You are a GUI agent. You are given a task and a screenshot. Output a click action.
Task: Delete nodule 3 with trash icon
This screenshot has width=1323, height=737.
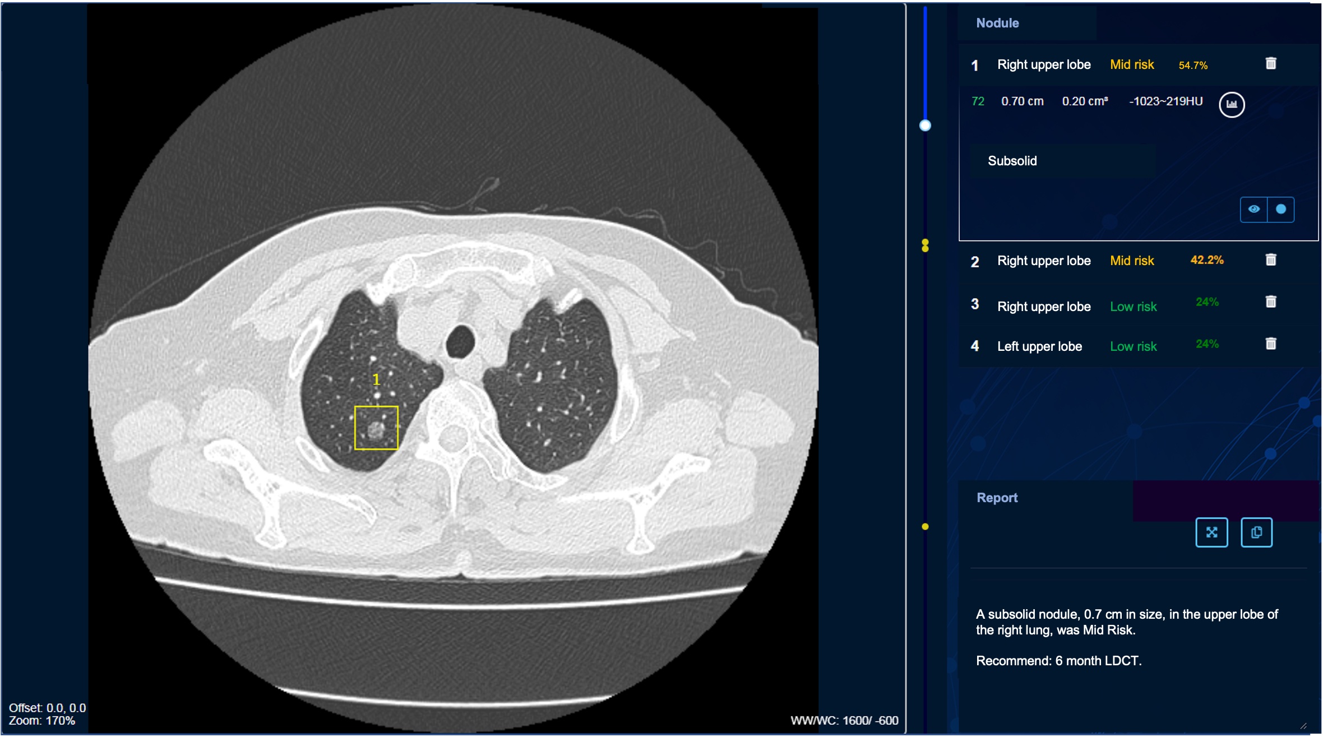click(x=1270, y=302)
